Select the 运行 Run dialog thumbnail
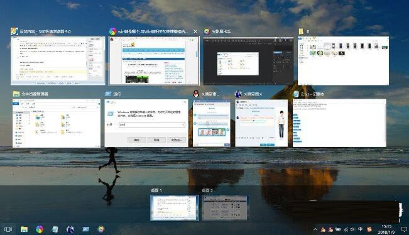This screenshot has width=409, height=235. point(146,123)
